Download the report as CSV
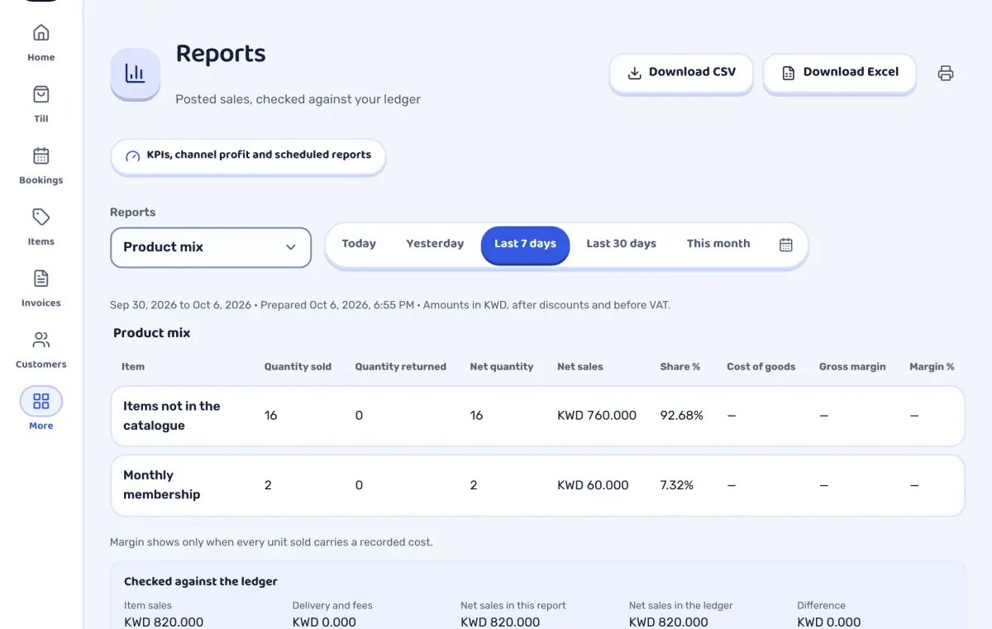Image resolution: width=992 pixels, height=629 pixels. click(681, 73)
